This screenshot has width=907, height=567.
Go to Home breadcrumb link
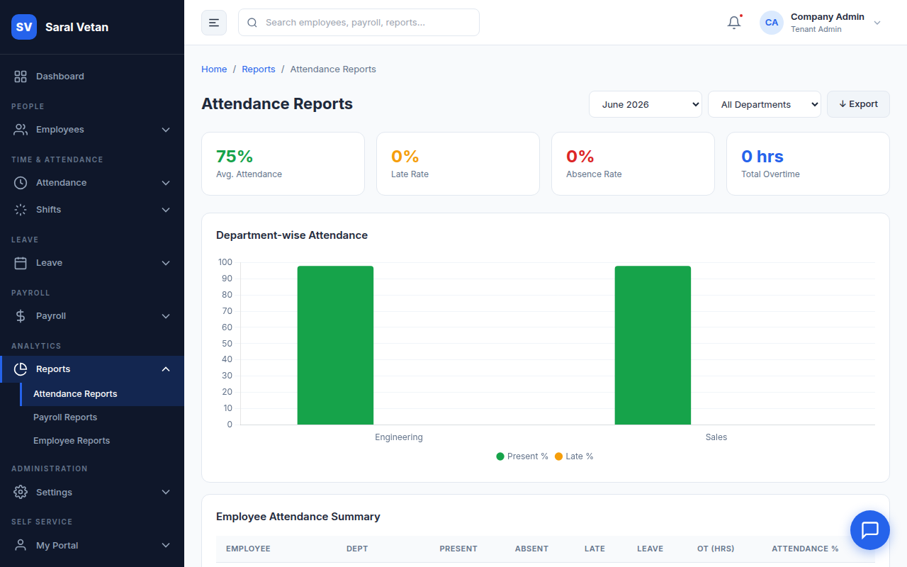click(214, 69)
